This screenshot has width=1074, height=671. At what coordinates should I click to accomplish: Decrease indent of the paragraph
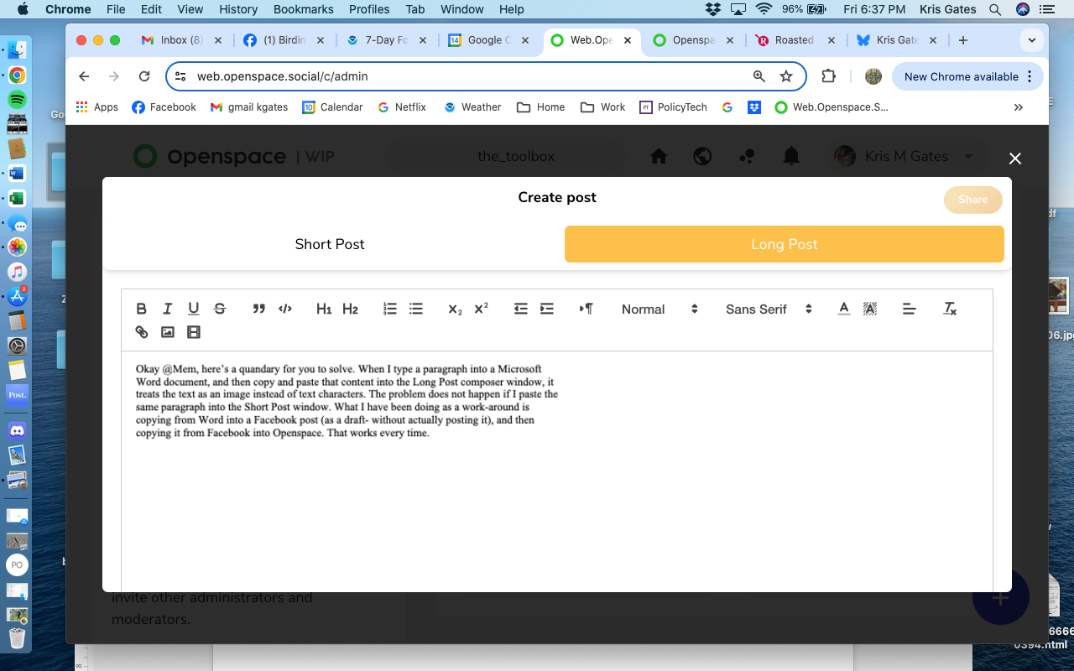click(x=520, y=309)
